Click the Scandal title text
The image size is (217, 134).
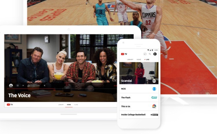(x=126, y=81)
